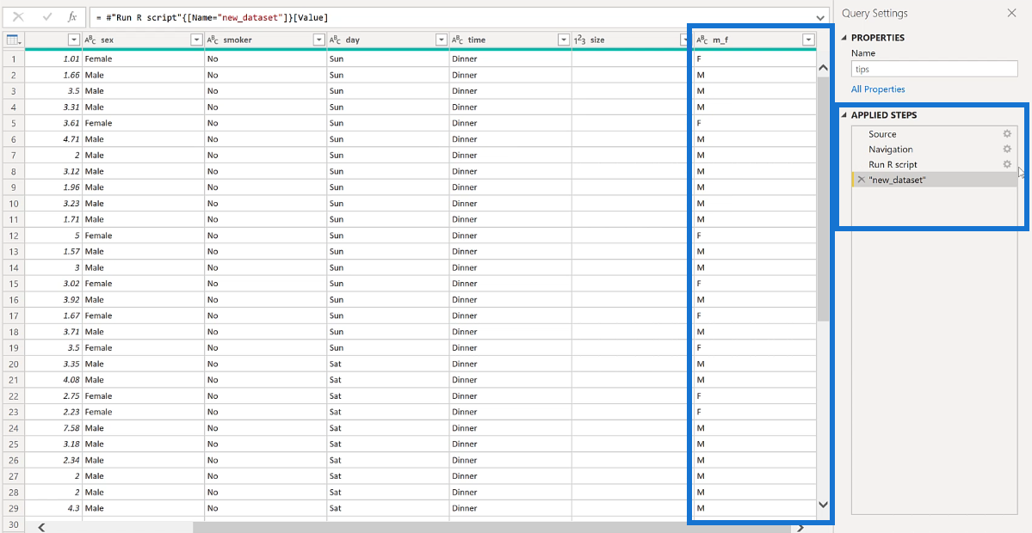
Task: Delete the "new_dataset" applied step
Action: click(x=861, y=180)
